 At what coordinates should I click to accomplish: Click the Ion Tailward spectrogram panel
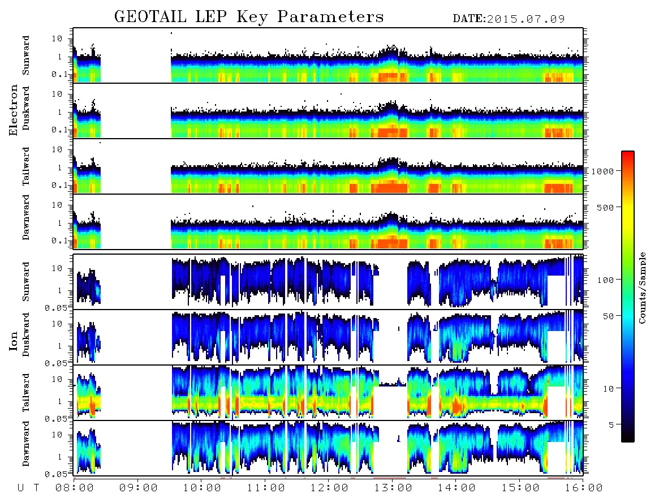(x=328, y=393)
